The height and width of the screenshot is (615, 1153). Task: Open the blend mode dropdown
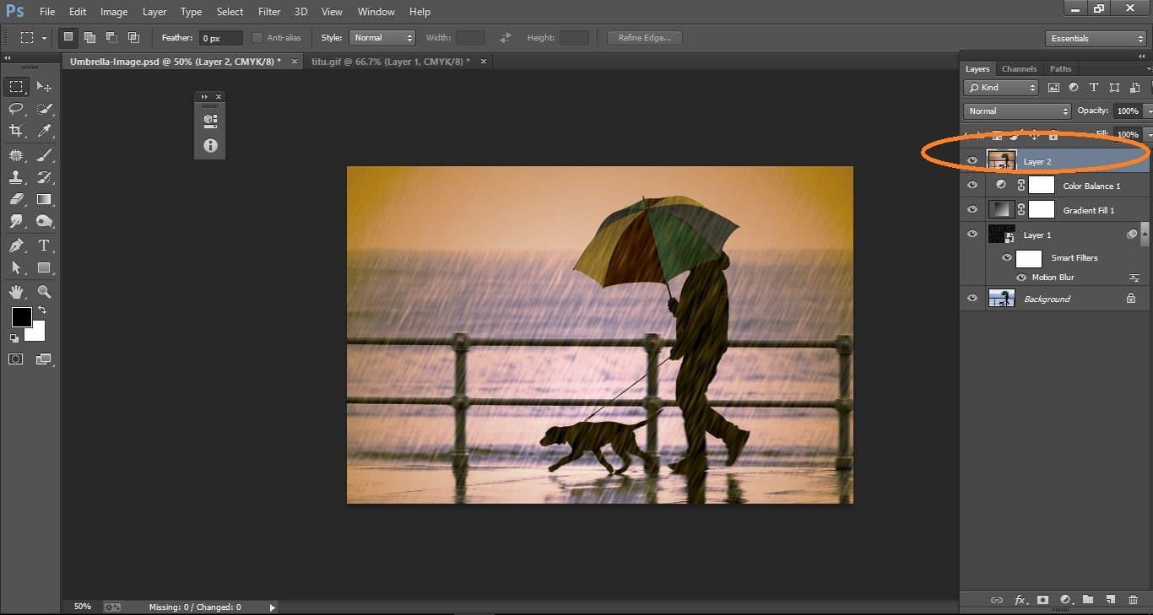1015,111
